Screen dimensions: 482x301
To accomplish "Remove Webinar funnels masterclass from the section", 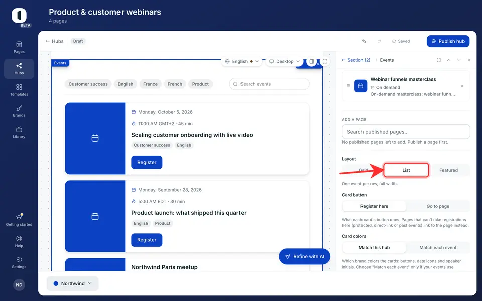I will tap(462, 86).
